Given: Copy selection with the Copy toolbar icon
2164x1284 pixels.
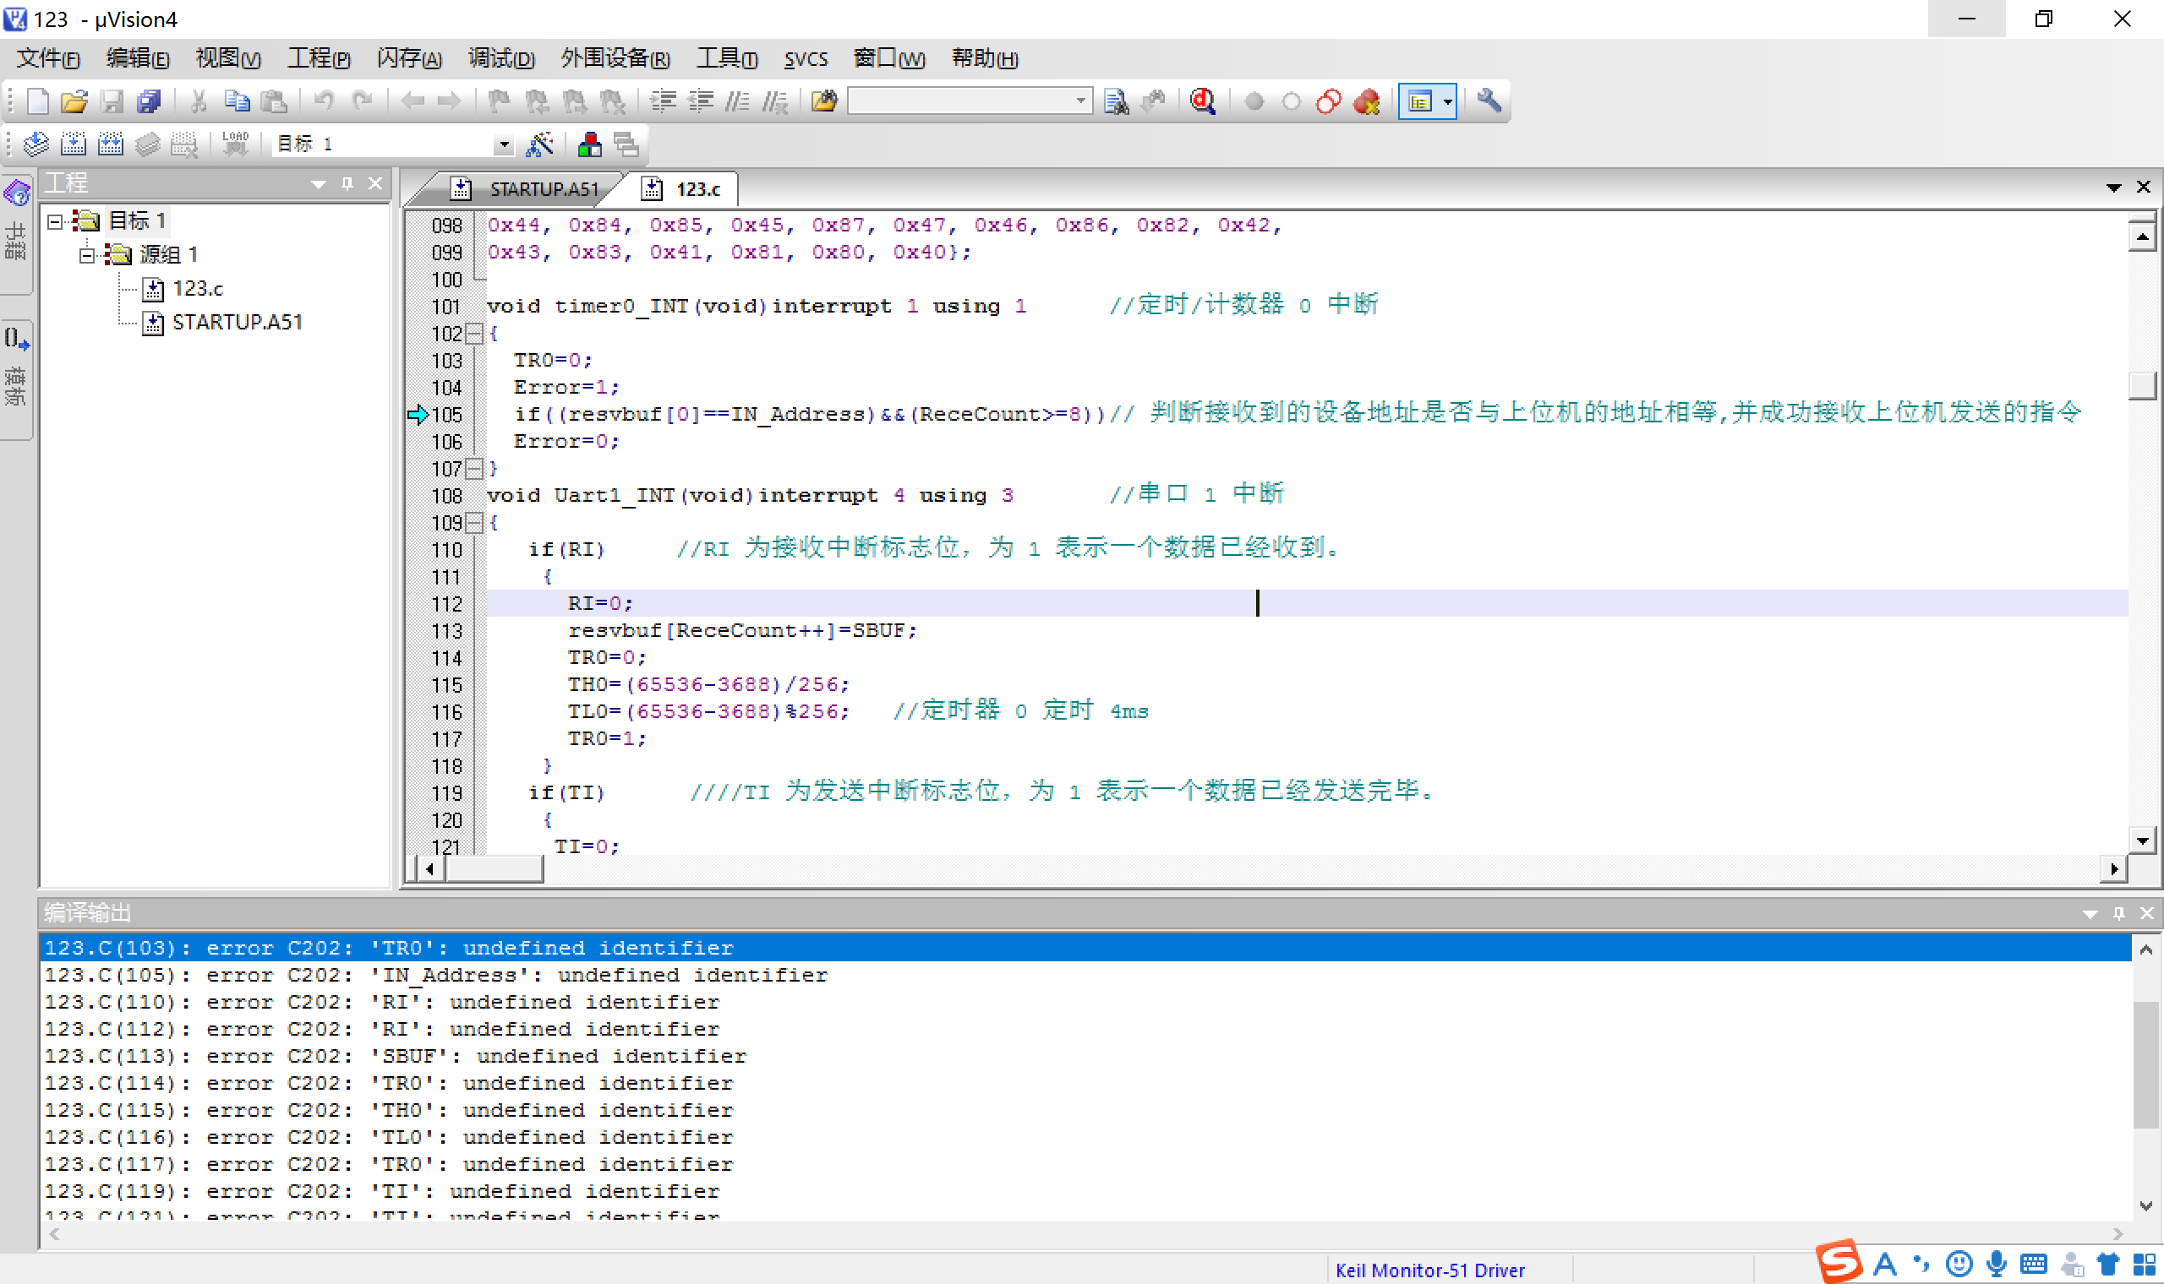Looking at the screenshot, I should point(237,101).
